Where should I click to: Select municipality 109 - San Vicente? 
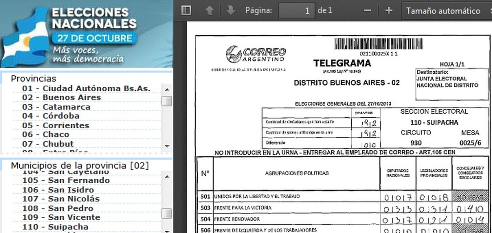[61, 217]
